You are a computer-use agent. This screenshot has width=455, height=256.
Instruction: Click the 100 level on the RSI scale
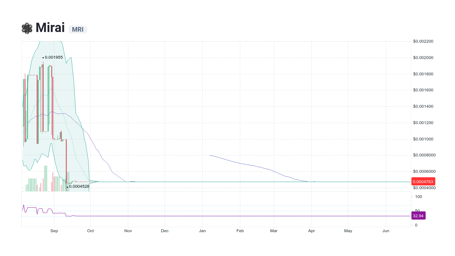[x=418, y=197]
